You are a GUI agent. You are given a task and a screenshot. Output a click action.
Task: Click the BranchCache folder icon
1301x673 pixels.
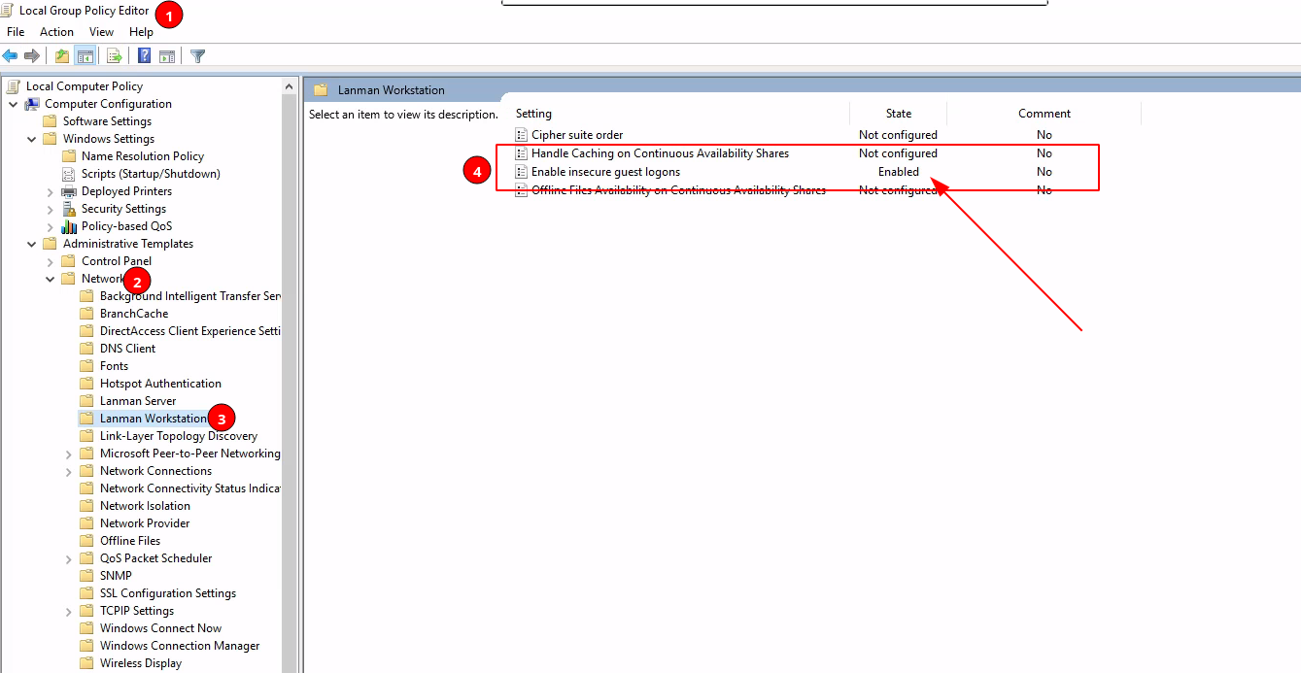(x=87, y=314)
